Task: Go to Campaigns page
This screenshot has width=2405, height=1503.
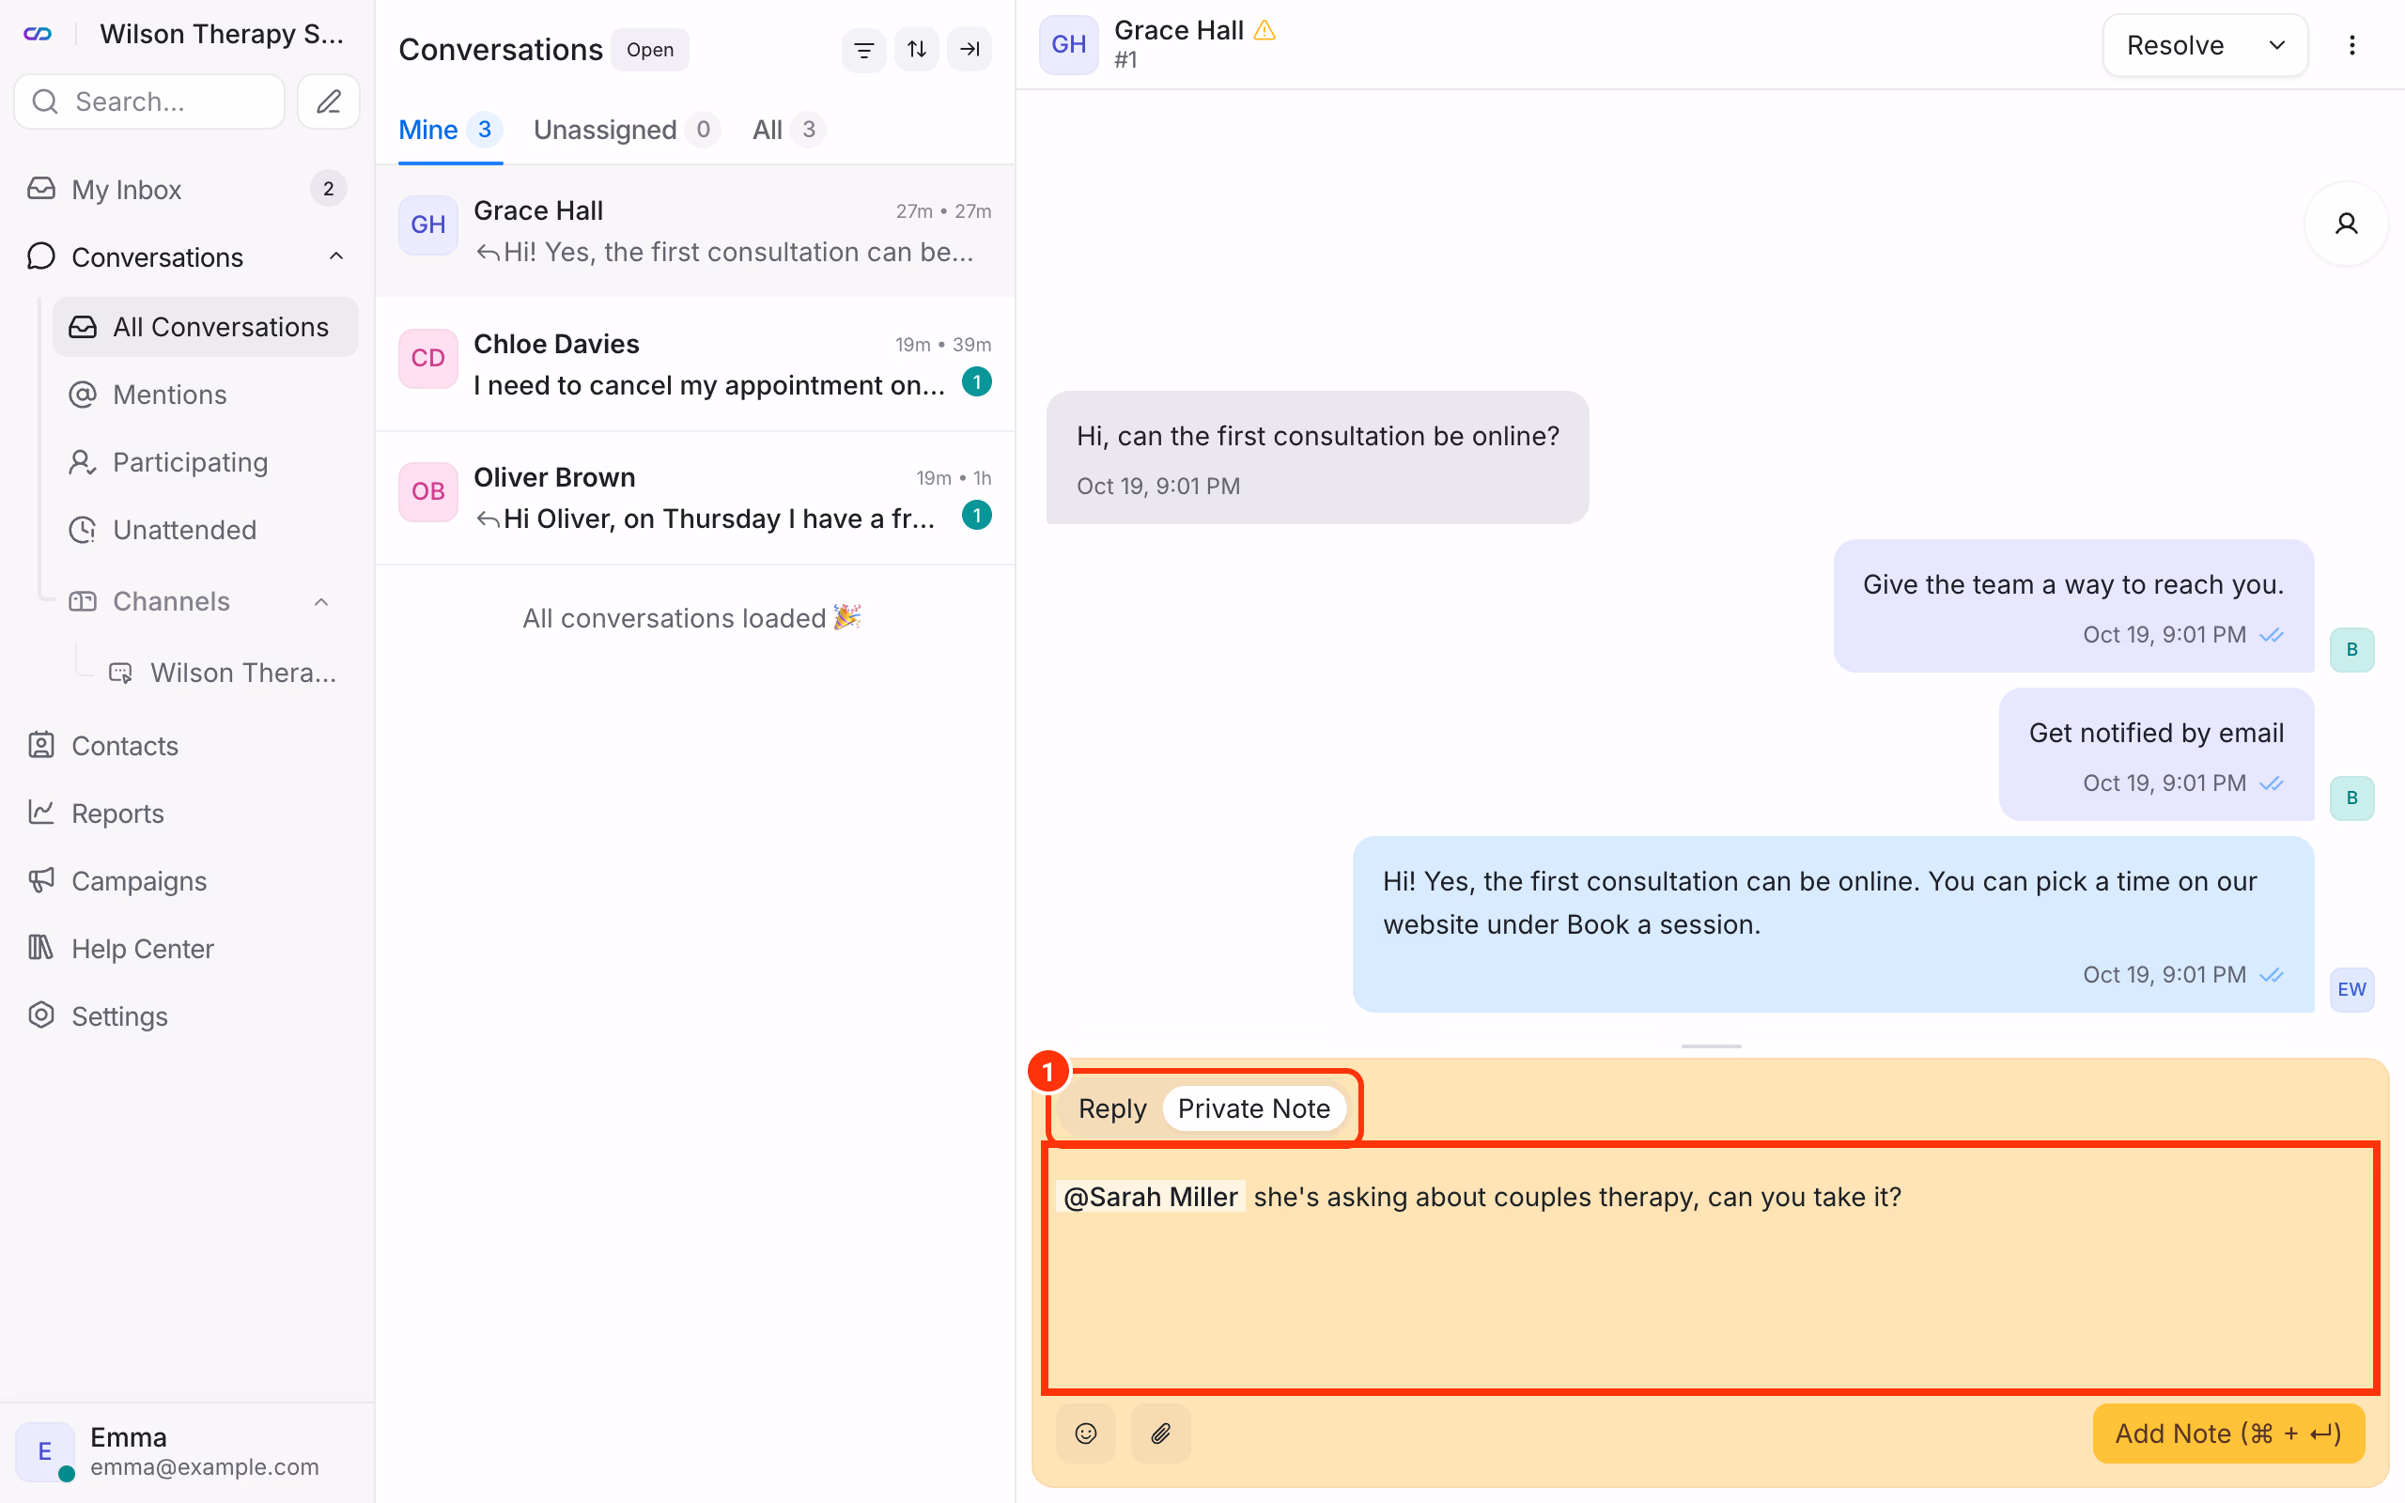Action: point(187,881)
